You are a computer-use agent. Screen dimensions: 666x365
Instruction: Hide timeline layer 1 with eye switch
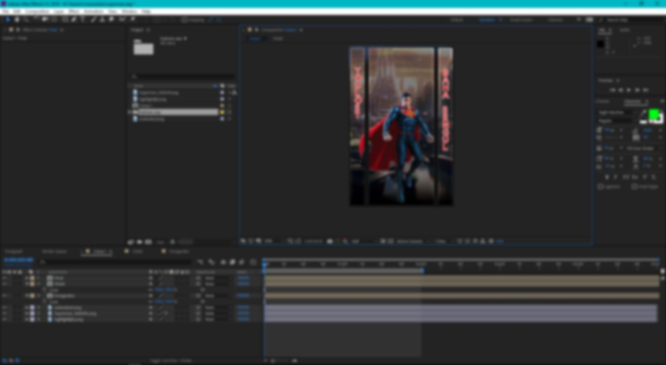pyautogui.click(x=5, y=278)
